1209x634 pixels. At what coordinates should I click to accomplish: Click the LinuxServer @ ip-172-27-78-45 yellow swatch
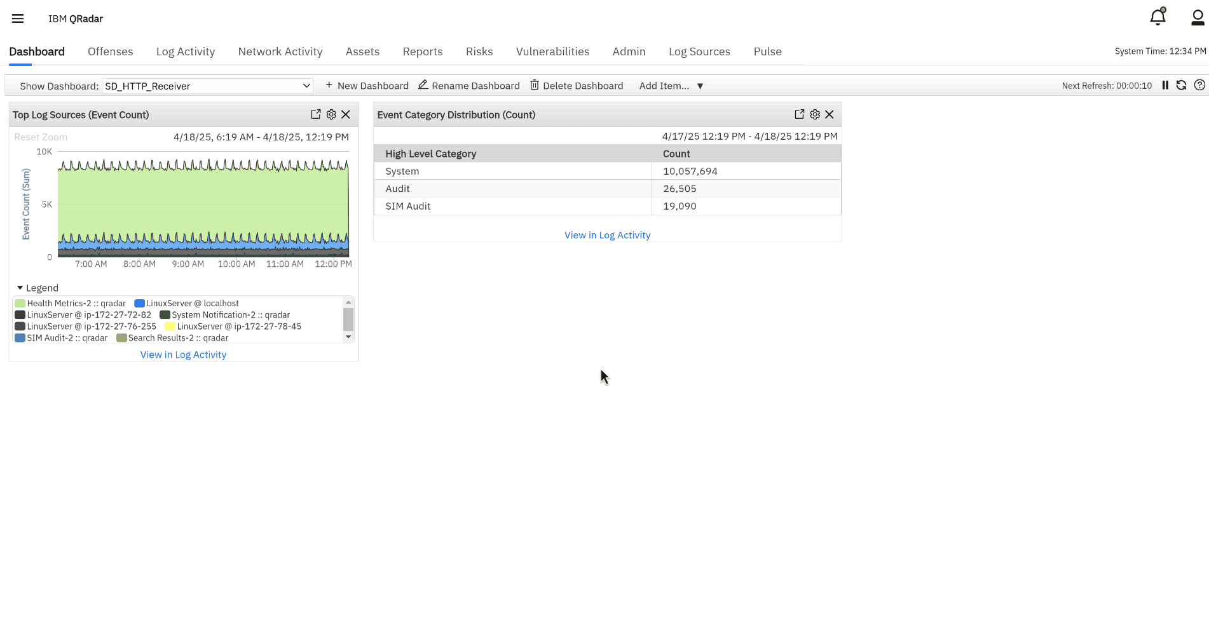[x=170, y=327]
